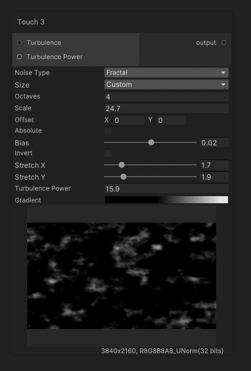This screenshot has height=371, width=251.
Task: Toggle the Invert checkbox
Action: [x=108, y=153]
